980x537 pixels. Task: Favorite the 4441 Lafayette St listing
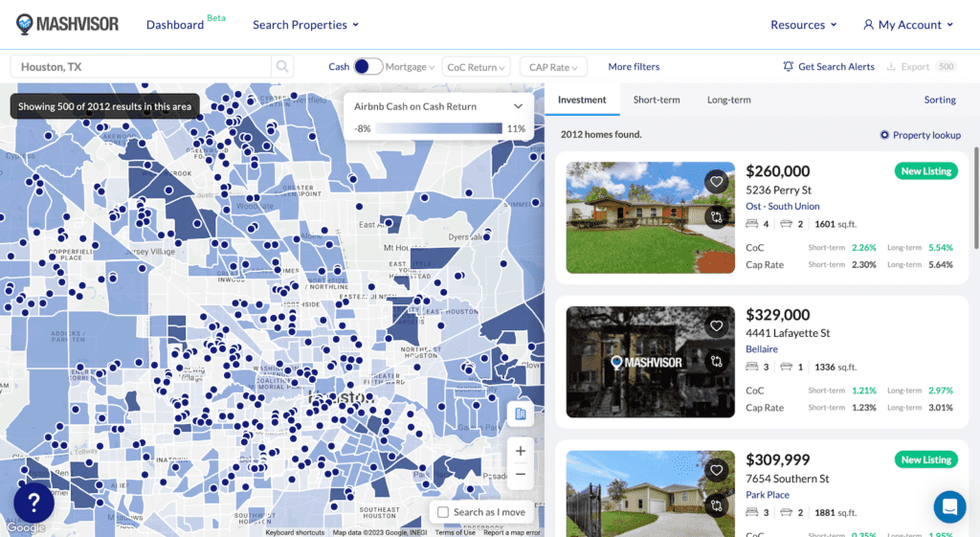click(716, 325)
